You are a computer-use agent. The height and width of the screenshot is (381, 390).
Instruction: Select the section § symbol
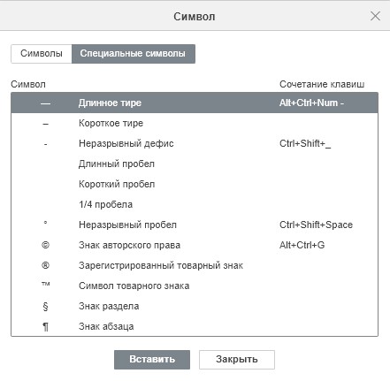(x=45, y=307)
